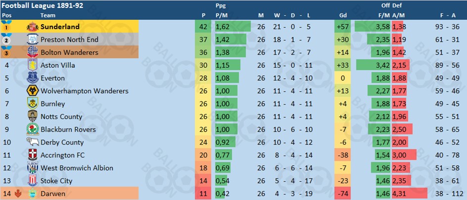The height and width of the screenshot is (200, 467).
Task: Click the Accrington FC team name
Action: 62,155
